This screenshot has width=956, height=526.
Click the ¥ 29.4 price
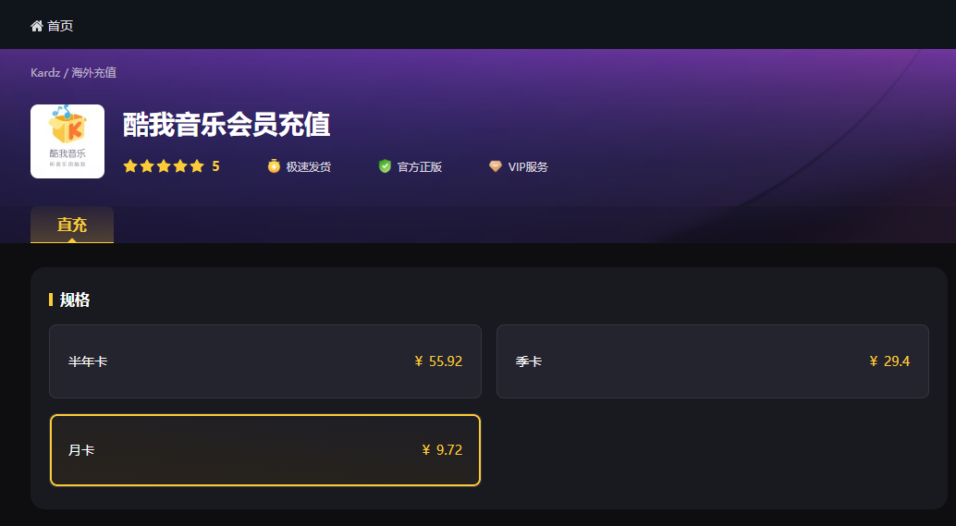[889, 361]
